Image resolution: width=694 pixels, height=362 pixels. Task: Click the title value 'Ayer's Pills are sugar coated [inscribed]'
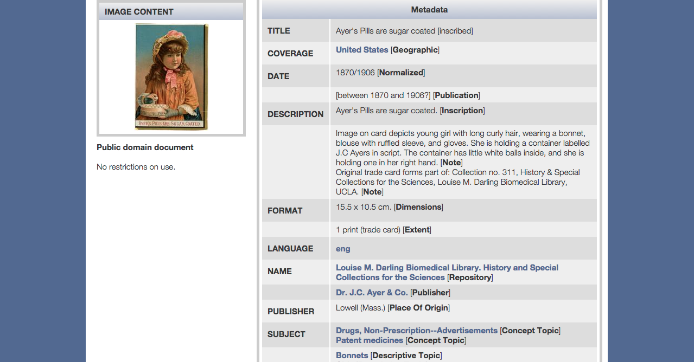(404, 31)
